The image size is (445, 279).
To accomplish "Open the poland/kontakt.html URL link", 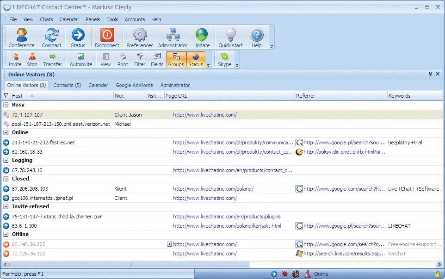I will pyautogui.click(x=227, y=226).
